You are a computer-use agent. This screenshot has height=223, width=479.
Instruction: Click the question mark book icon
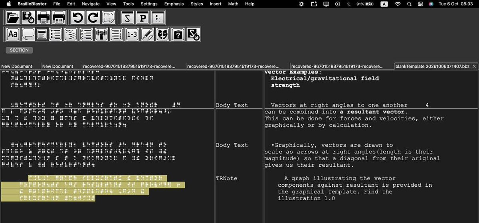coord(178,34)
